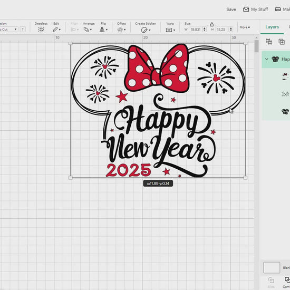290x290 pixels.
Task: Expand the Edit dropdown arrow
Action: click(x=60, y=30)
